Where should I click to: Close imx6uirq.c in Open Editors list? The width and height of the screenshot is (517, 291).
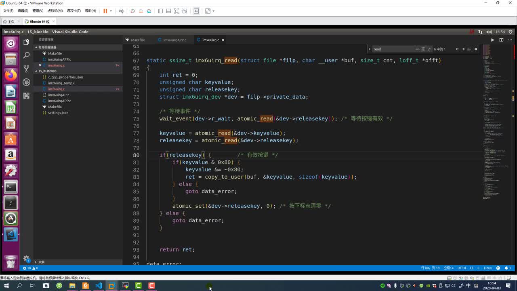(x=40, y=65)
